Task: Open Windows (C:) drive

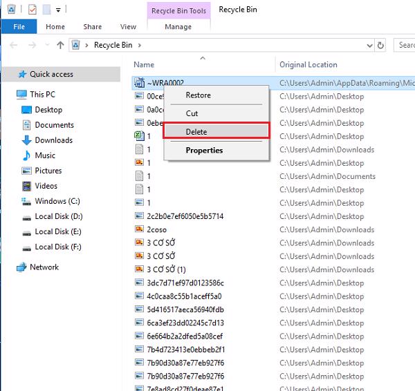Action: tap(57, 201)
